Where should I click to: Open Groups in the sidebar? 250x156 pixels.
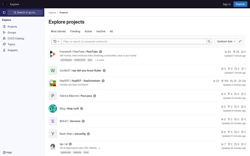point(12,32)
